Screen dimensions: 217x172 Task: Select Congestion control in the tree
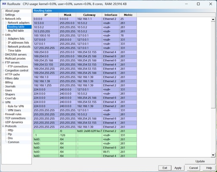click(17, 71)
